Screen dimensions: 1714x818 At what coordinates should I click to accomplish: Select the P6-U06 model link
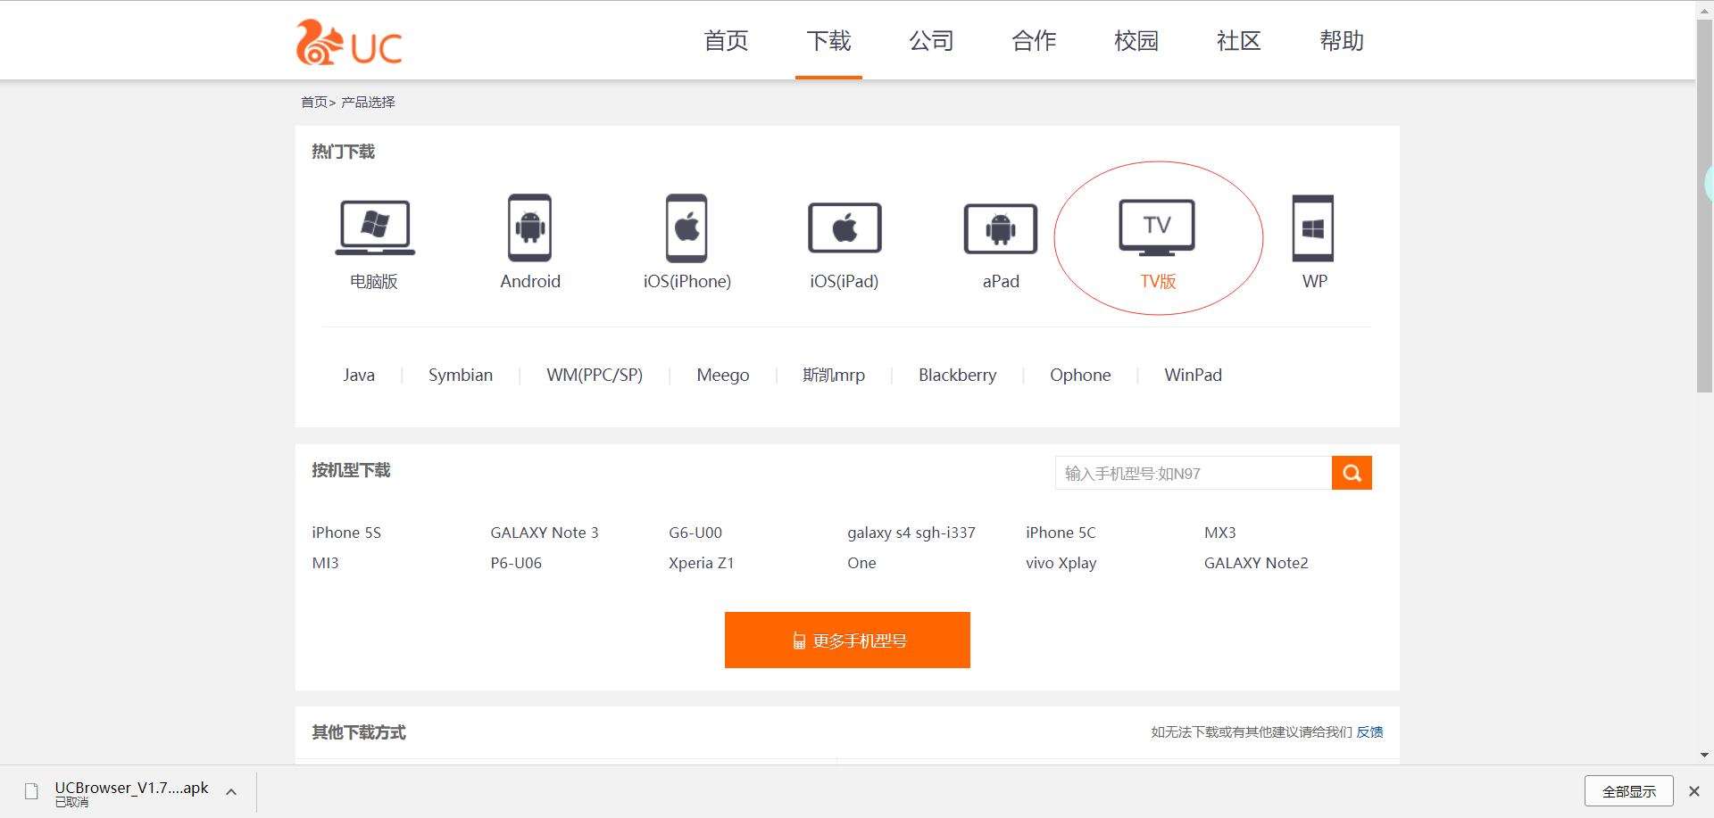coord(516,563)
